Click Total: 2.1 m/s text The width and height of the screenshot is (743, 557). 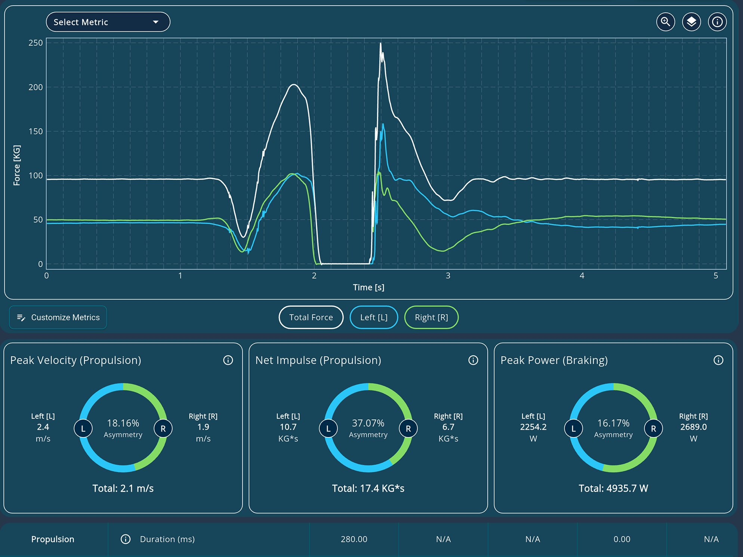click(x=123, y=488)
